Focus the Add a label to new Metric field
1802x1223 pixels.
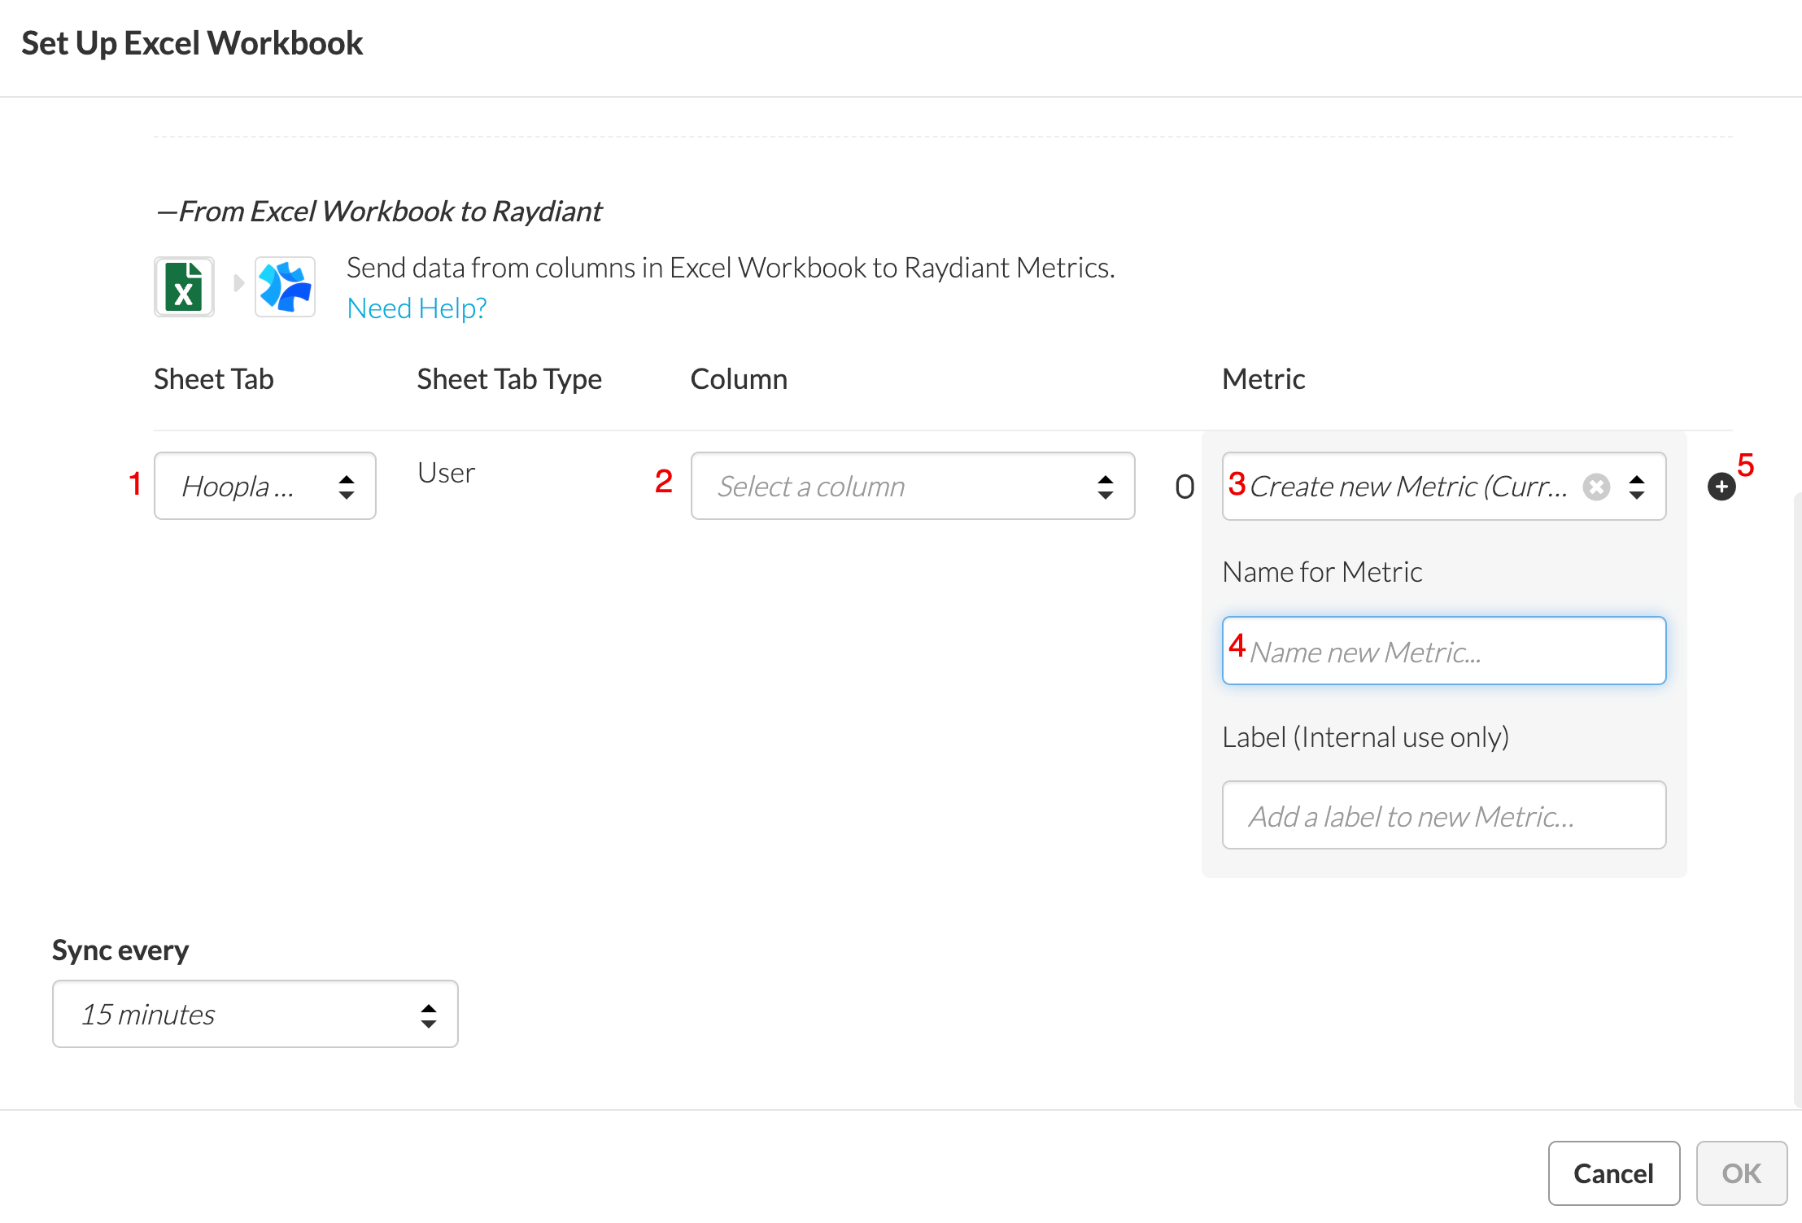coord(1444,815)
